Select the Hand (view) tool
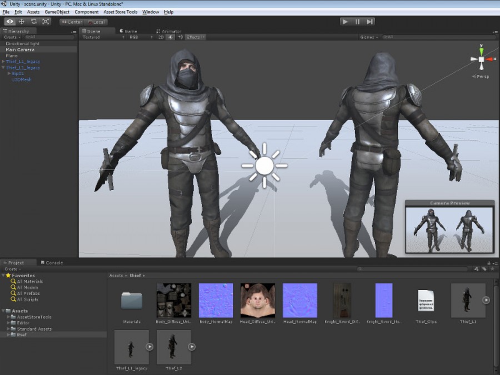 (x=10, y=22)
